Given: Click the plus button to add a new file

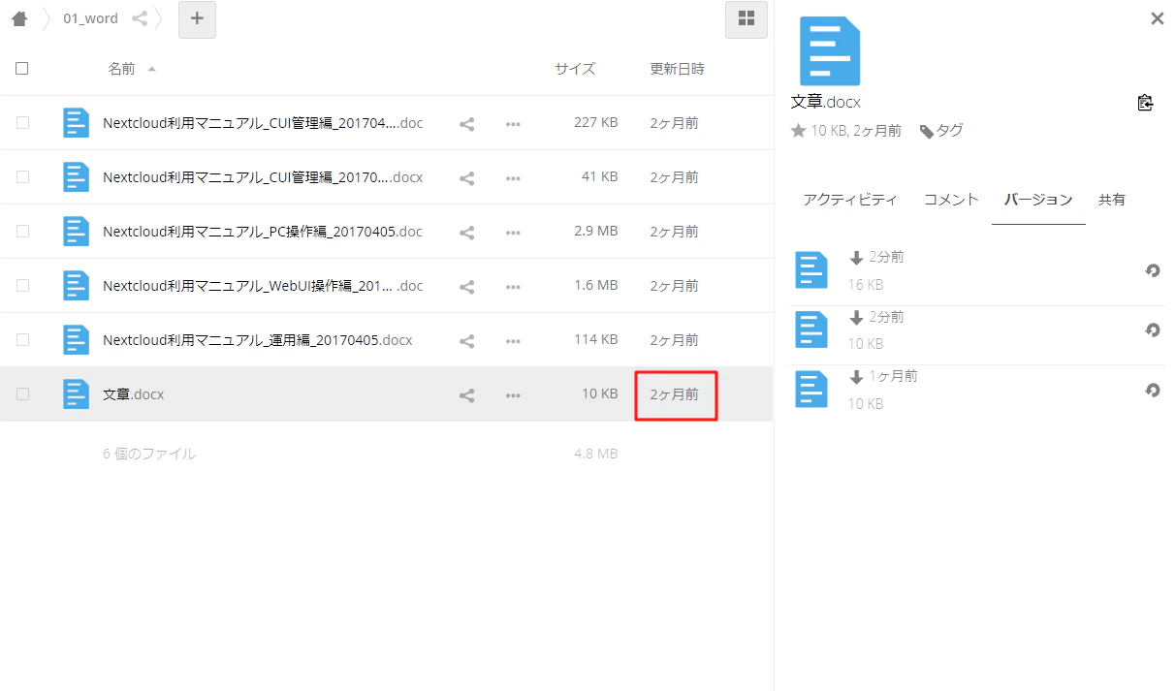Looking at the screenshot, I should click(x=197, y=19).
